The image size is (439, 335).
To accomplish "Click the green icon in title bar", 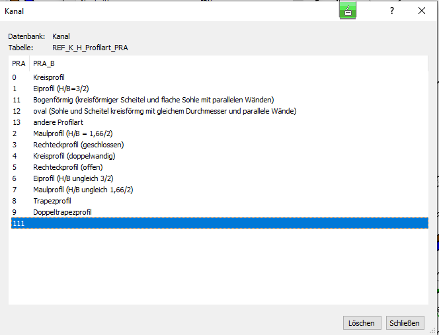I will [x=348, y=10].
